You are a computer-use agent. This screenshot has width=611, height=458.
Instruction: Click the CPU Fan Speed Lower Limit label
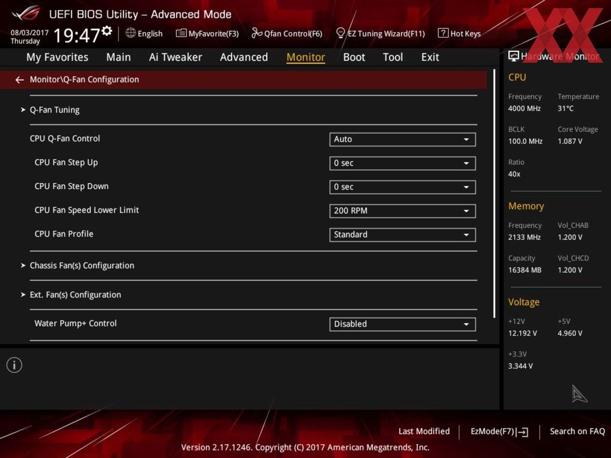pos(87,210)
